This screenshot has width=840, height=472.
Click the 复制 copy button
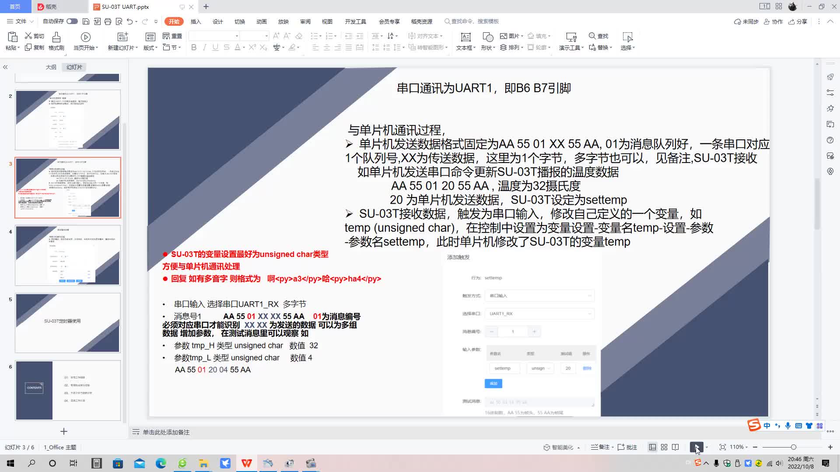pyautogui.click(x=35, y=47)
